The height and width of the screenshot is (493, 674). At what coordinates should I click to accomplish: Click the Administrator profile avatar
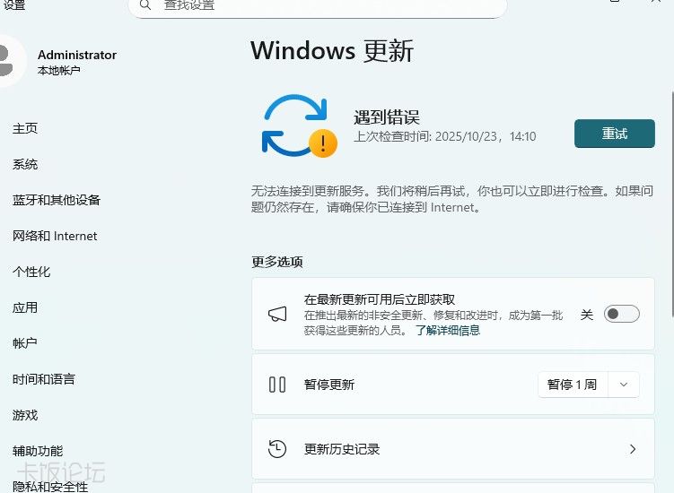click(7, 61)
